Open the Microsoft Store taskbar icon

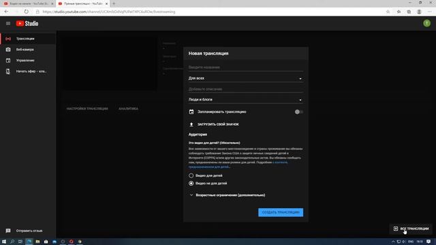point(46,242)
